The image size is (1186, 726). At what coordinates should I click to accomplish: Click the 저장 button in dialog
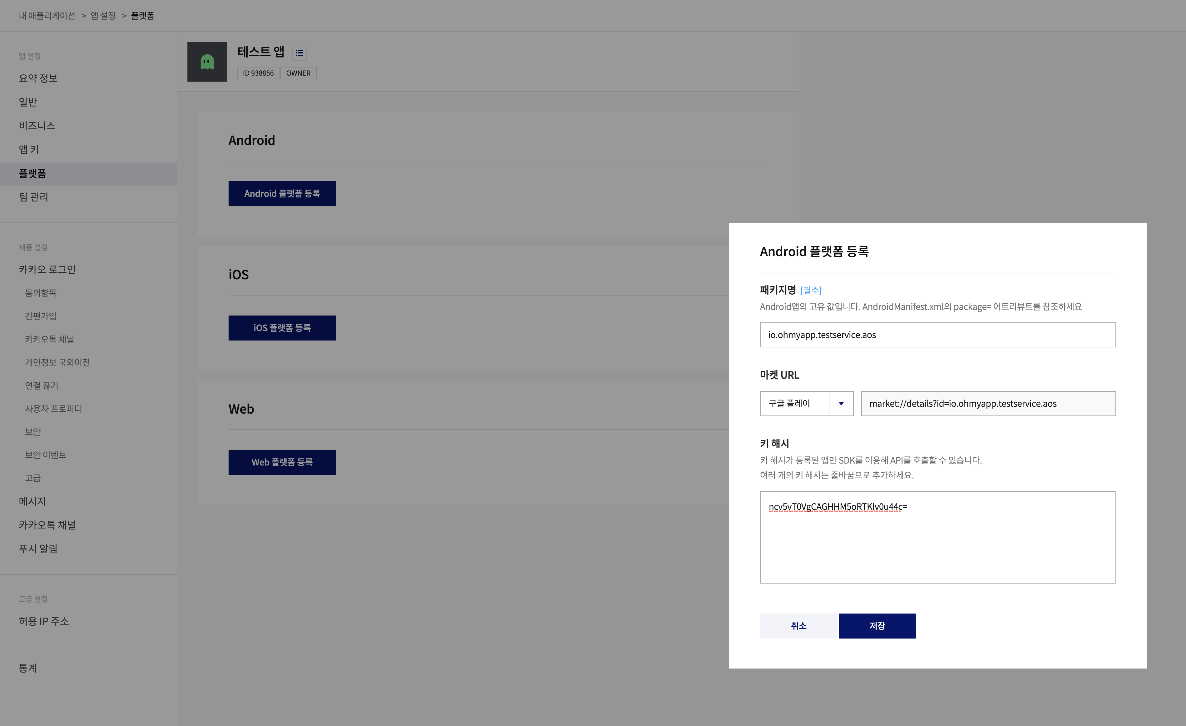[x=877, y=625]
